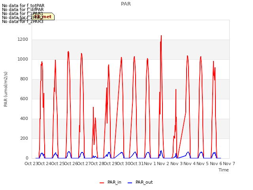Screen dimensions: 253x190
Task: Click the red PAR_in legend color marker
Action: (102, 183)
